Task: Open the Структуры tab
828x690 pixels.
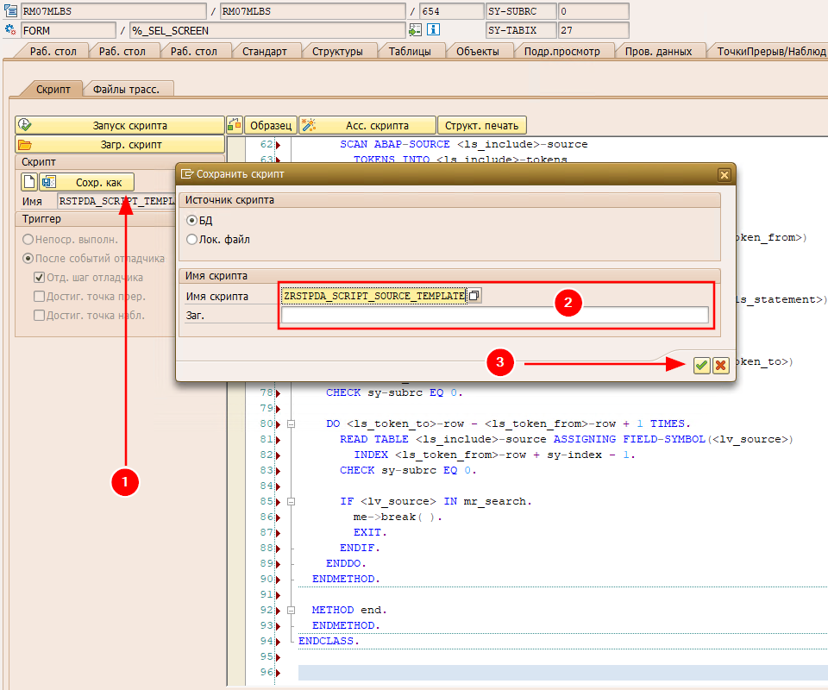Action: (x=337, y=51)
